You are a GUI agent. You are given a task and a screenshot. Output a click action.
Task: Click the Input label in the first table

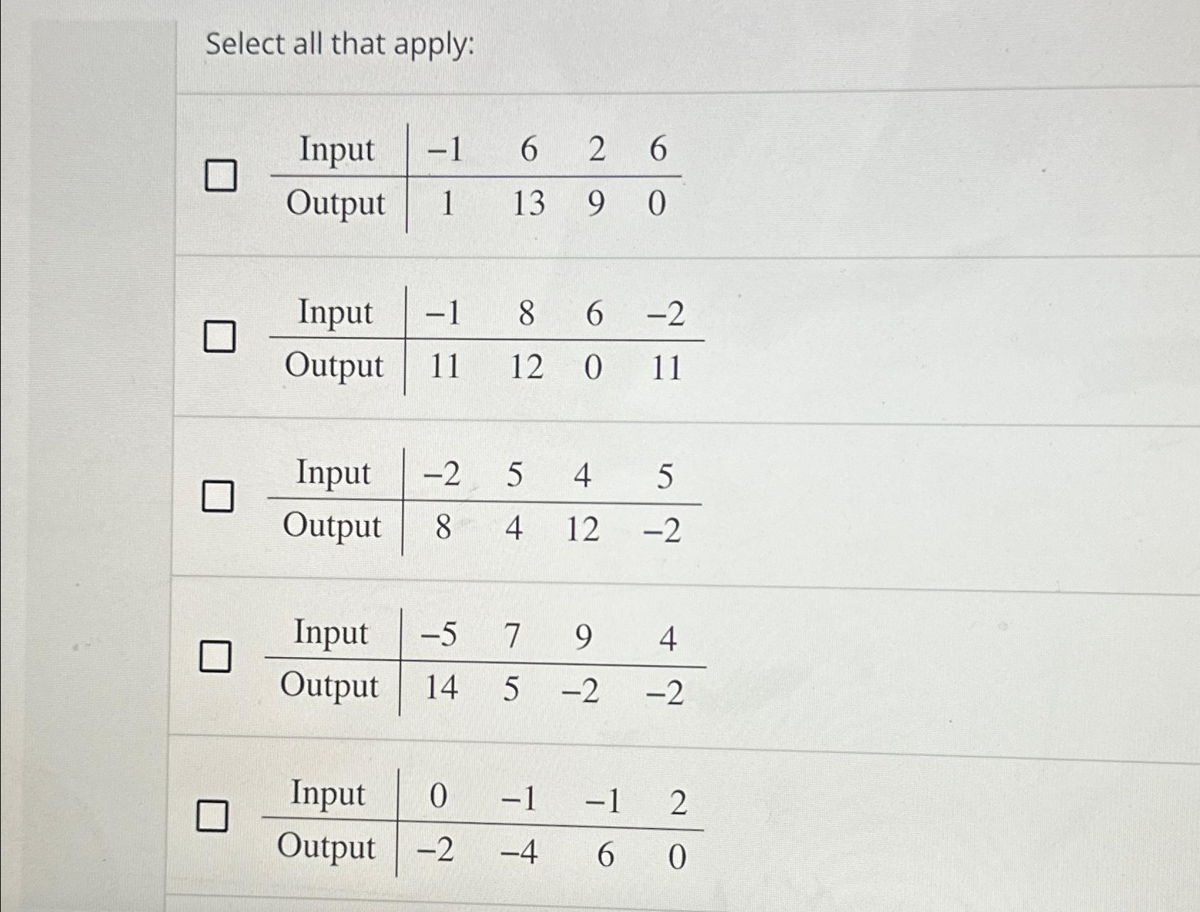340,150
